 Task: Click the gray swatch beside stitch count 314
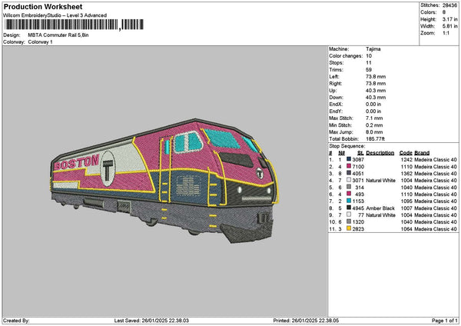[349, 187]
